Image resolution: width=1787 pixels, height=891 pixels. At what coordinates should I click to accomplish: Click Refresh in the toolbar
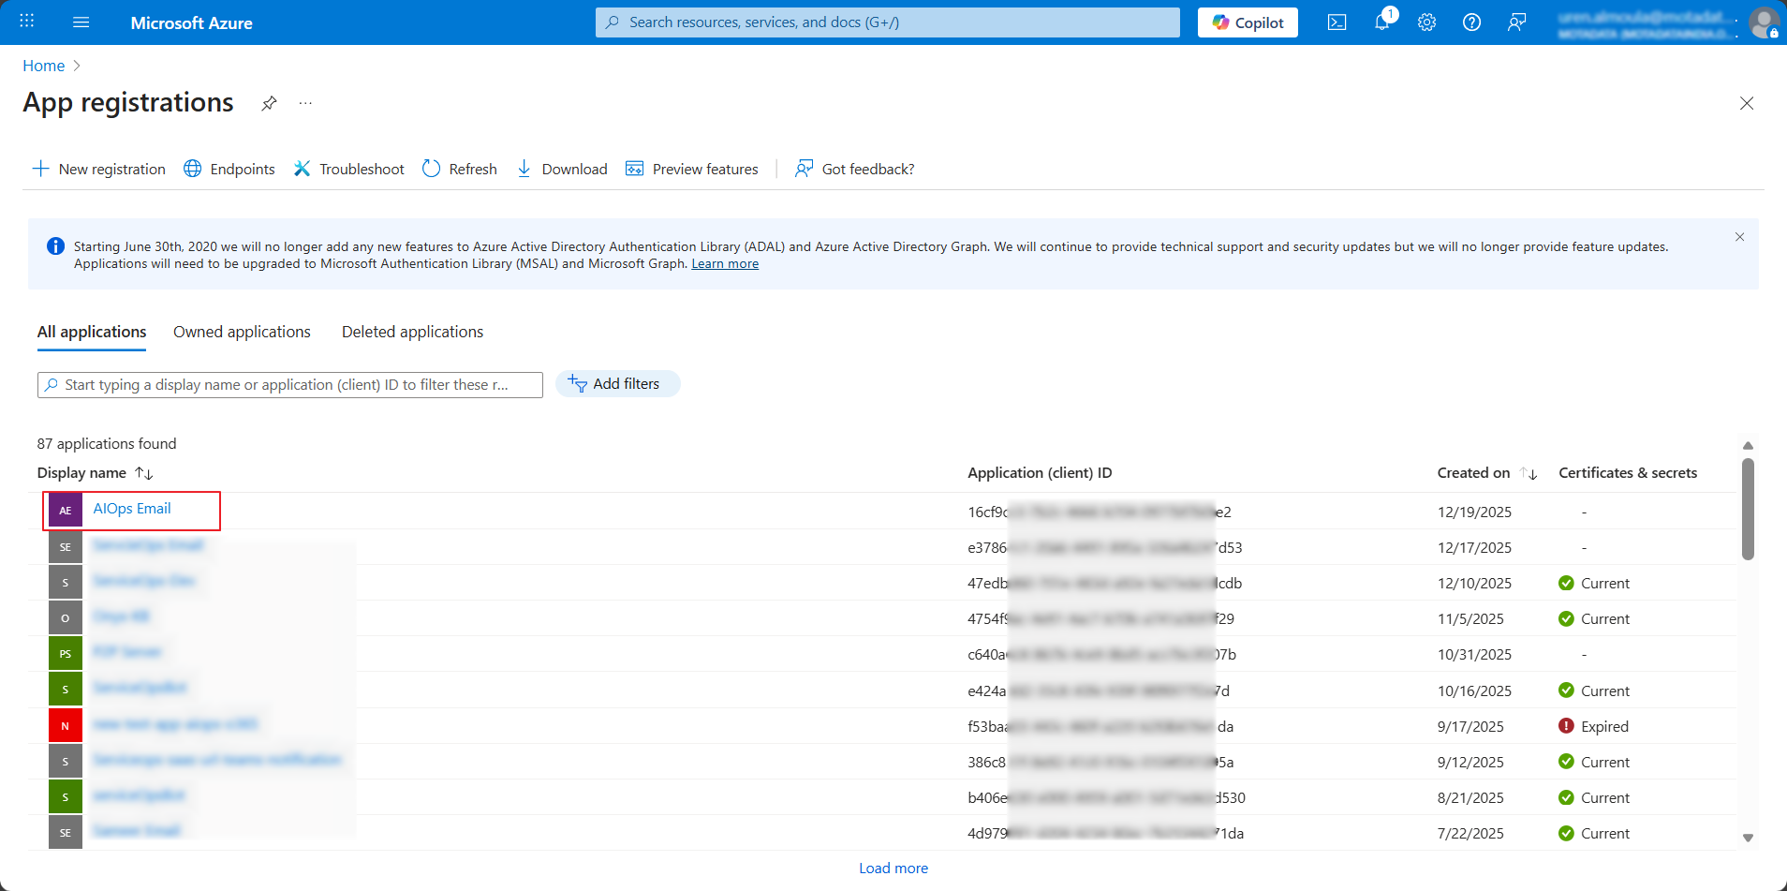coord(460,169)
